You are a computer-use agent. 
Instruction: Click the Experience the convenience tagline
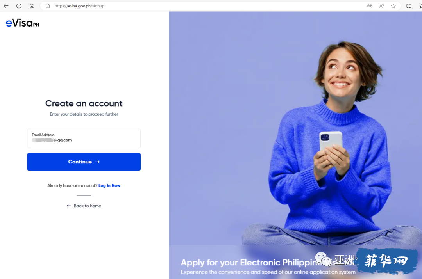[268, 272]
